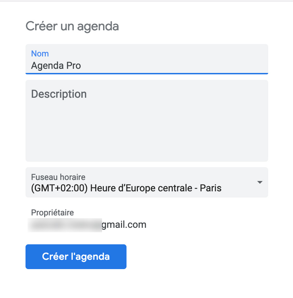This screenshot has height=298, width=293.
Task: Click the "Propriétaire" label
Action: 52,213
